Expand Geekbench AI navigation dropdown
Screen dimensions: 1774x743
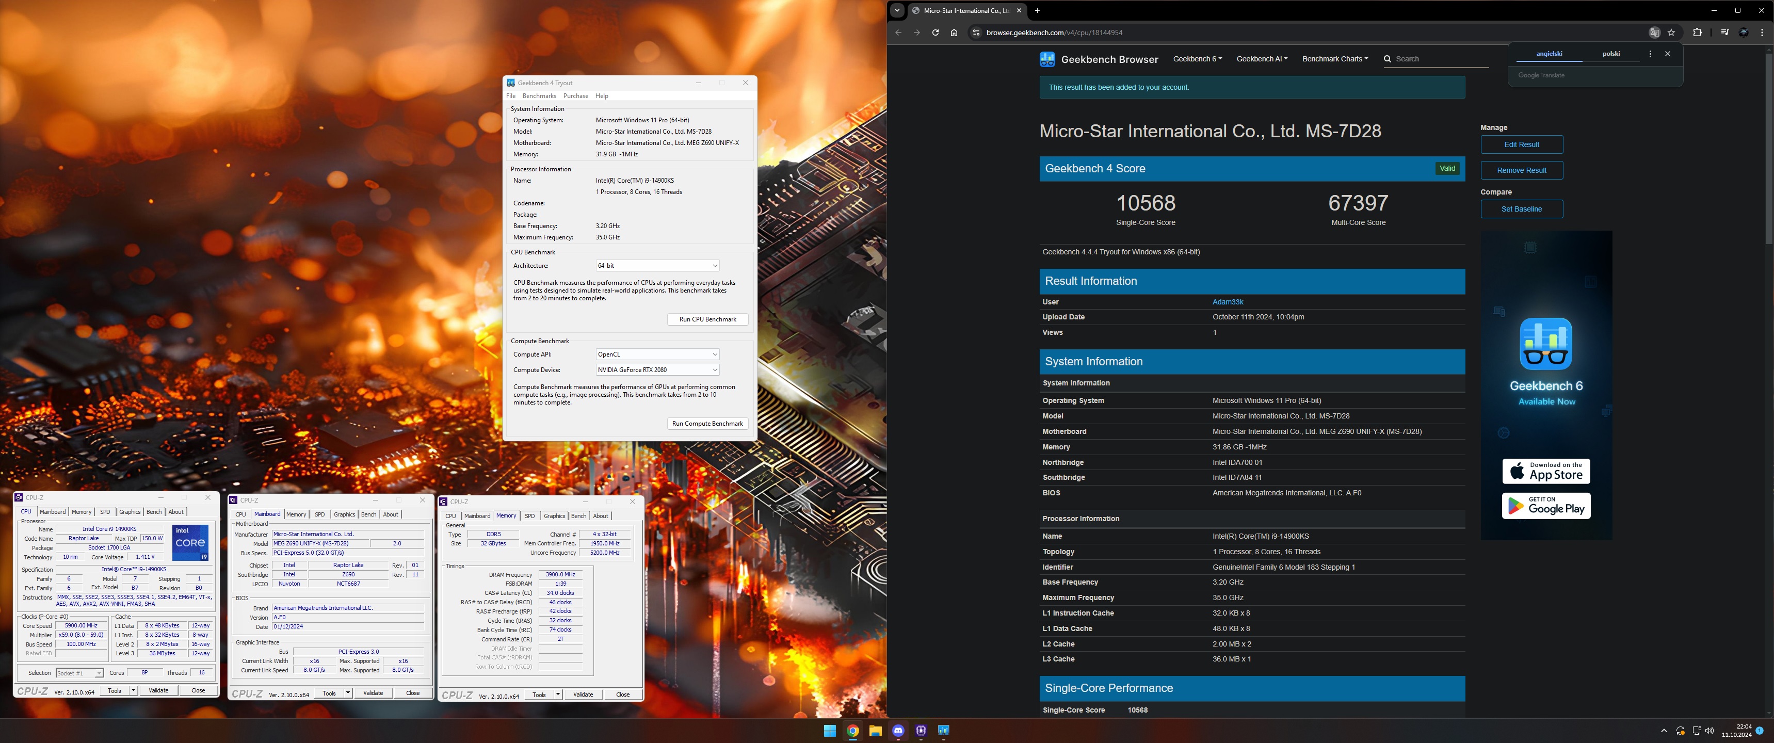tap(1262, 58)
